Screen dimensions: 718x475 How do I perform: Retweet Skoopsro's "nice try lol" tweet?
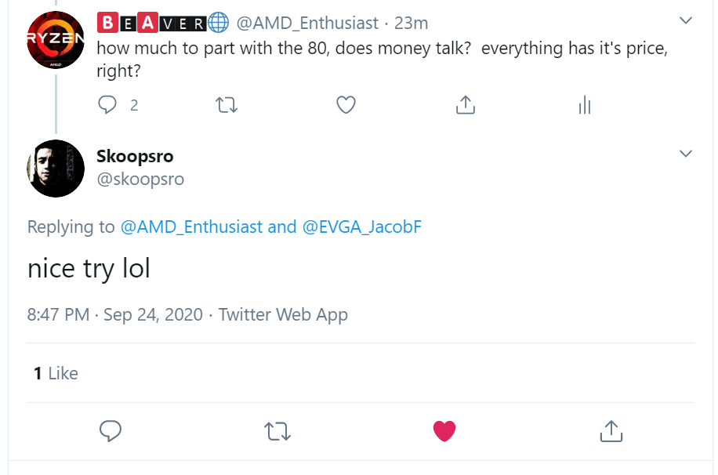click(x=277, y=430)
